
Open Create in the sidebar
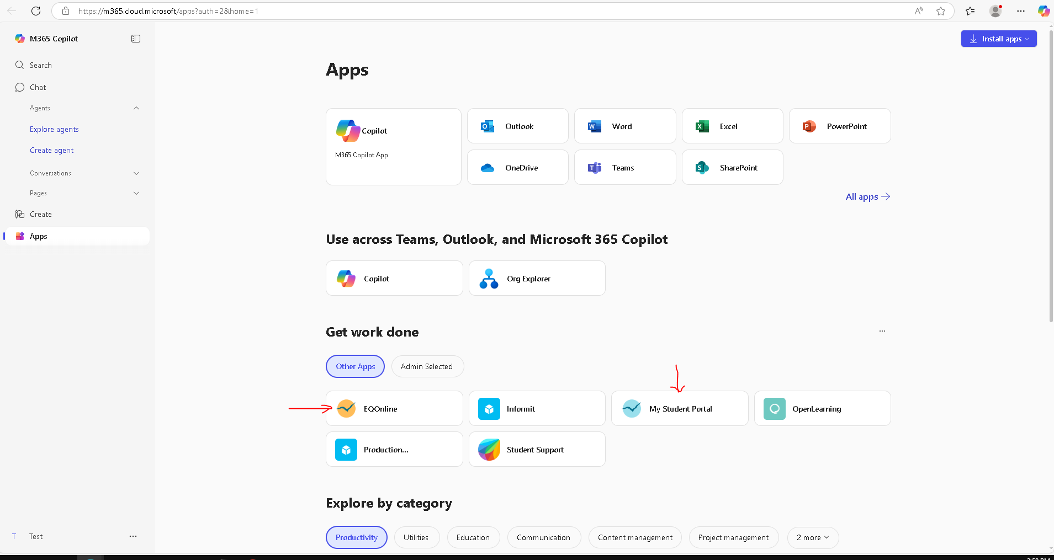pyautogui.click(x=77, y=214)
